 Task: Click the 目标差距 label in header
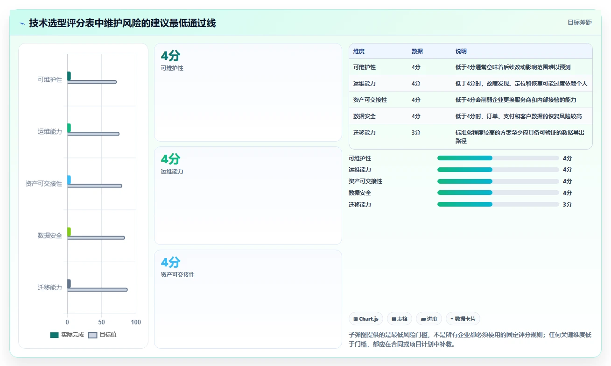click(x=579, y=22)
